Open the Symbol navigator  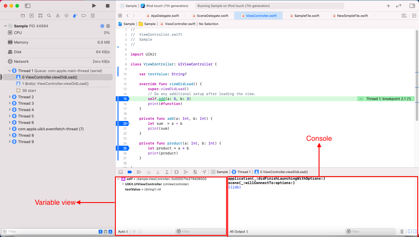40,16
